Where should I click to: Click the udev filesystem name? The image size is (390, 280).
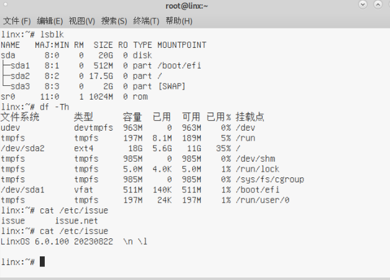[x=11, y=128]
